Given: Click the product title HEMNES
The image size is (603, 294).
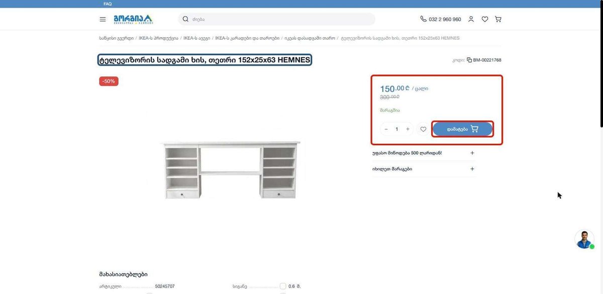Looking at the screenshot, I should pyautogui.click(x=205, y=60).
